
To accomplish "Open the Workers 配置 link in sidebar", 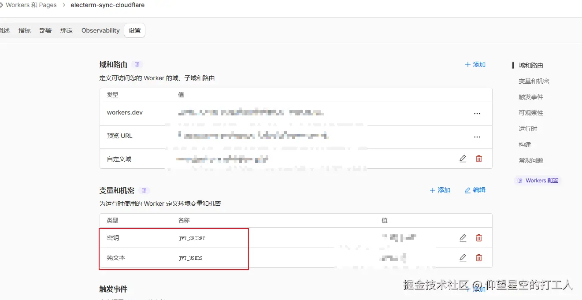I will [538, 181].
